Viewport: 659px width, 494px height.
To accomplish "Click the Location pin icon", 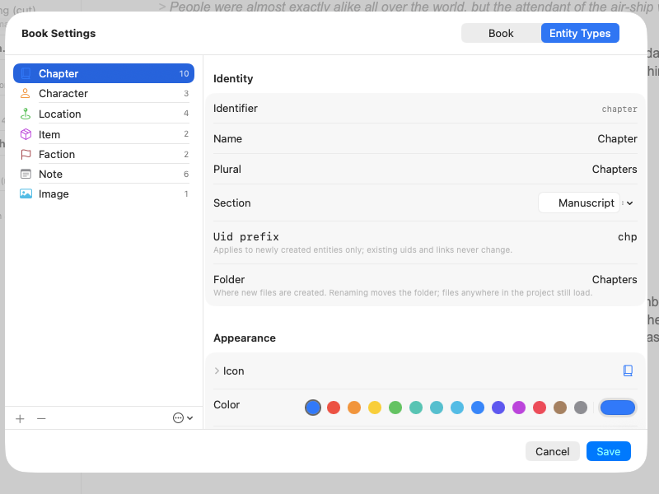I will [26, 114].
